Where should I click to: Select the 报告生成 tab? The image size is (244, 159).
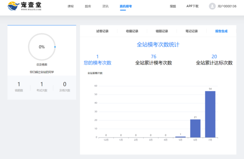click(x=221, y=31)
